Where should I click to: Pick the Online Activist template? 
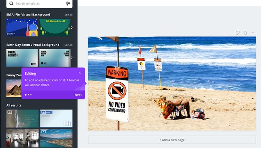pyautogui.click(x=22, y=58)
